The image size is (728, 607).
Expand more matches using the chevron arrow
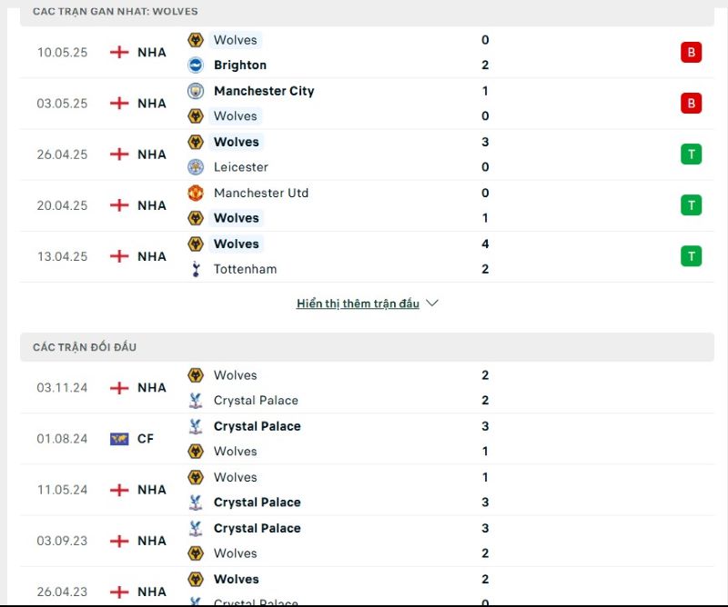pos(432,303)
